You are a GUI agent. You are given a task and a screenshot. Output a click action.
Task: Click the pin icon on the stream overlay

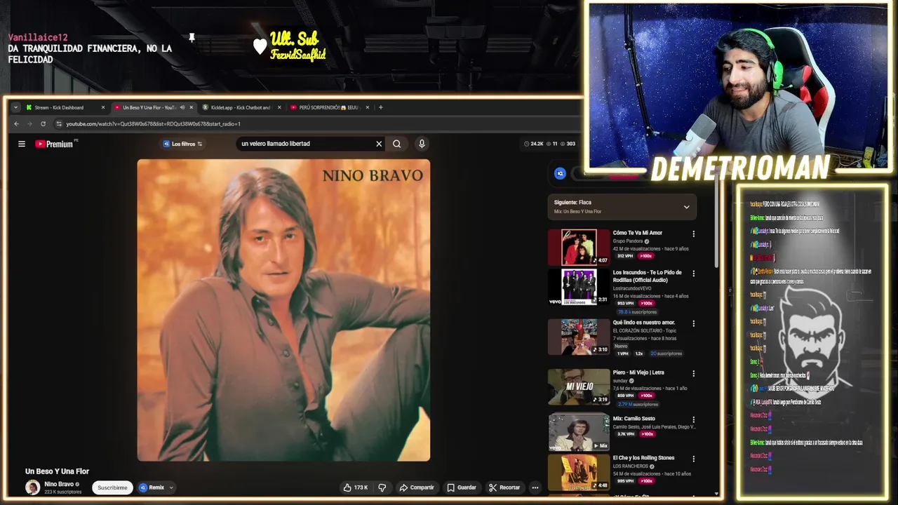192,37
